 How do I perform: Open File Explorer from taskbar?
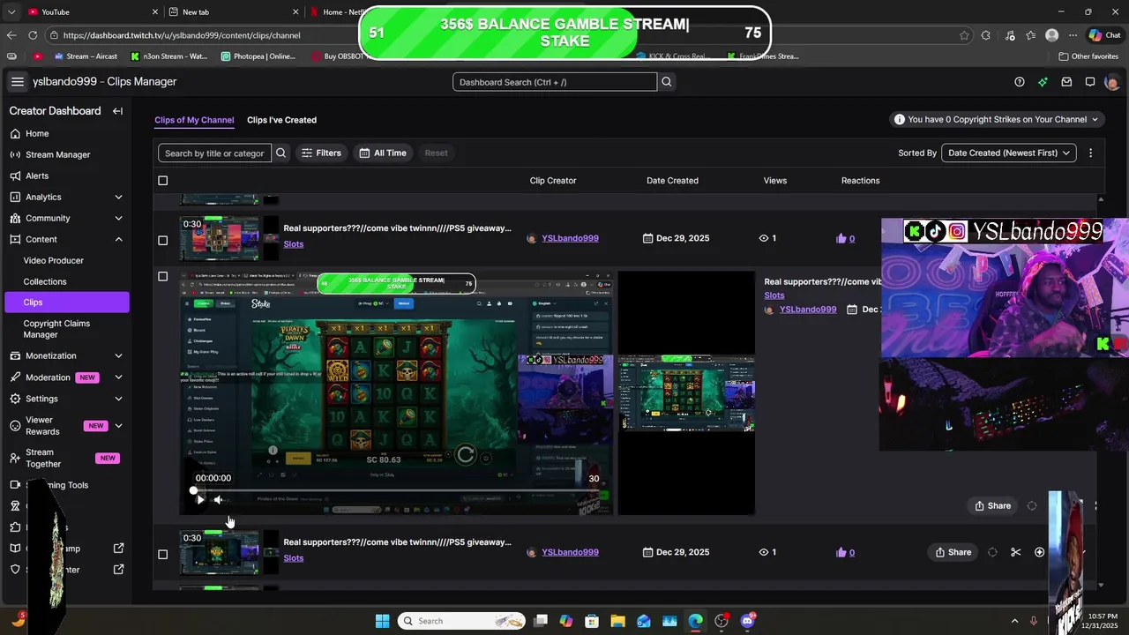tap(618, 621)
